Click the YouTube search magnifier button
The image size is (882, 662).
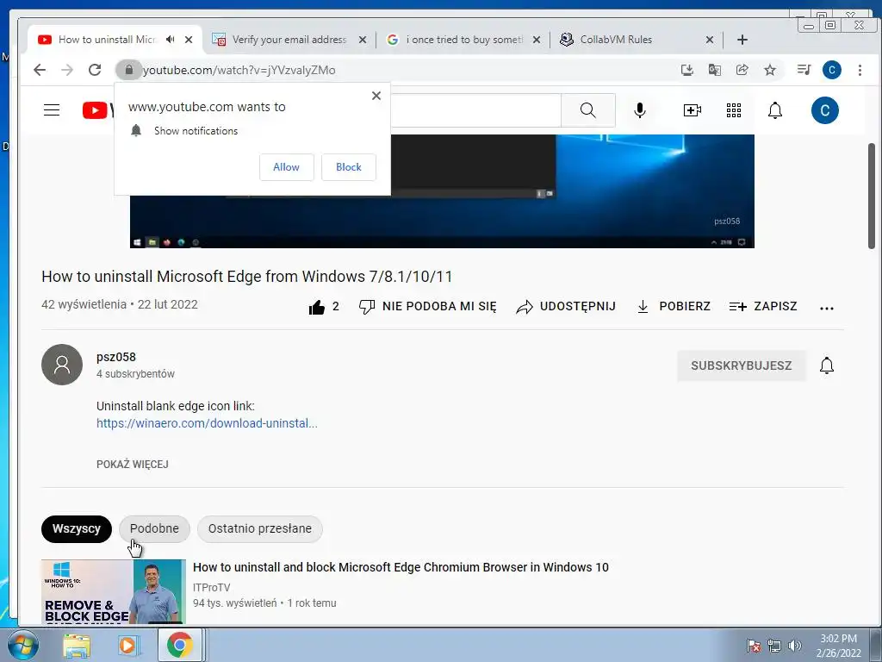point(587,109)
